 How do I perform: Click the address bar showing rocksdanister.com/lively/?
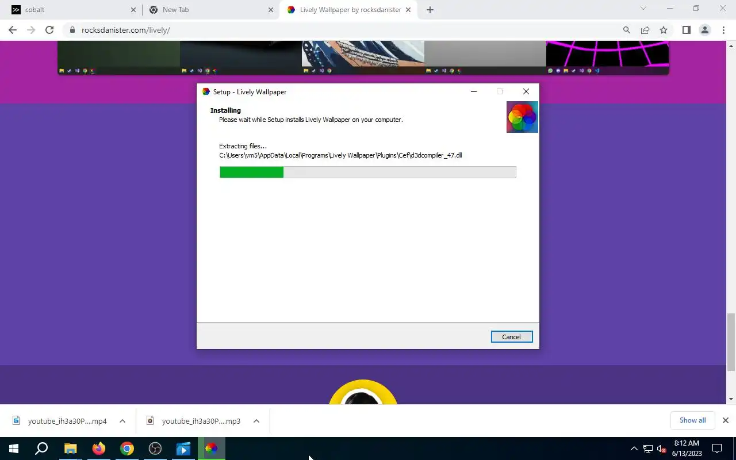tap(345, 30)
